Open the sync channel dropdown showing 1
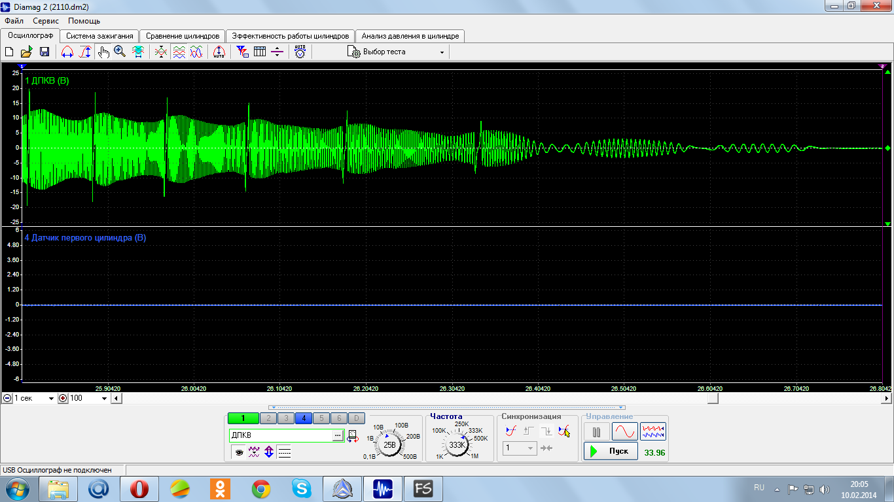This screenshot has height=502, width=894. coord(520,448)
